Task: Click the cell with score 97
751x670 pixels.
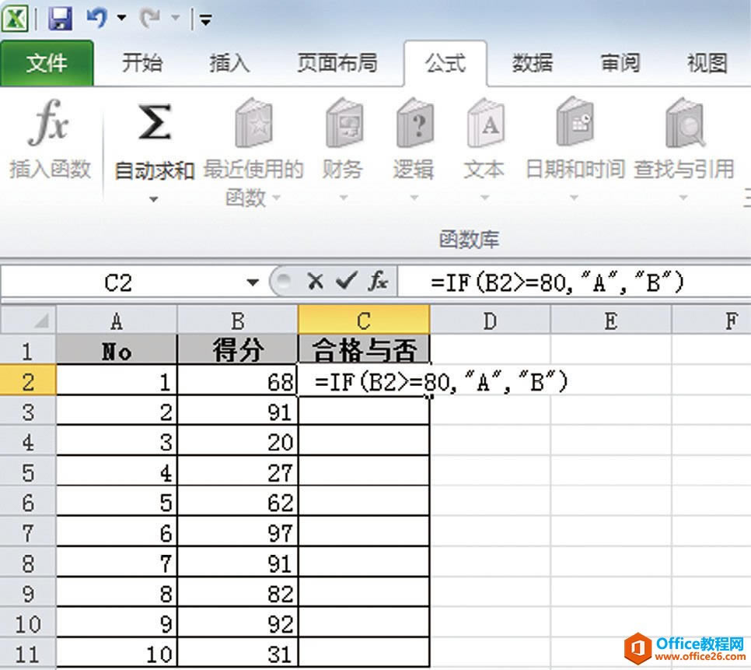Action: click(238, 532)
